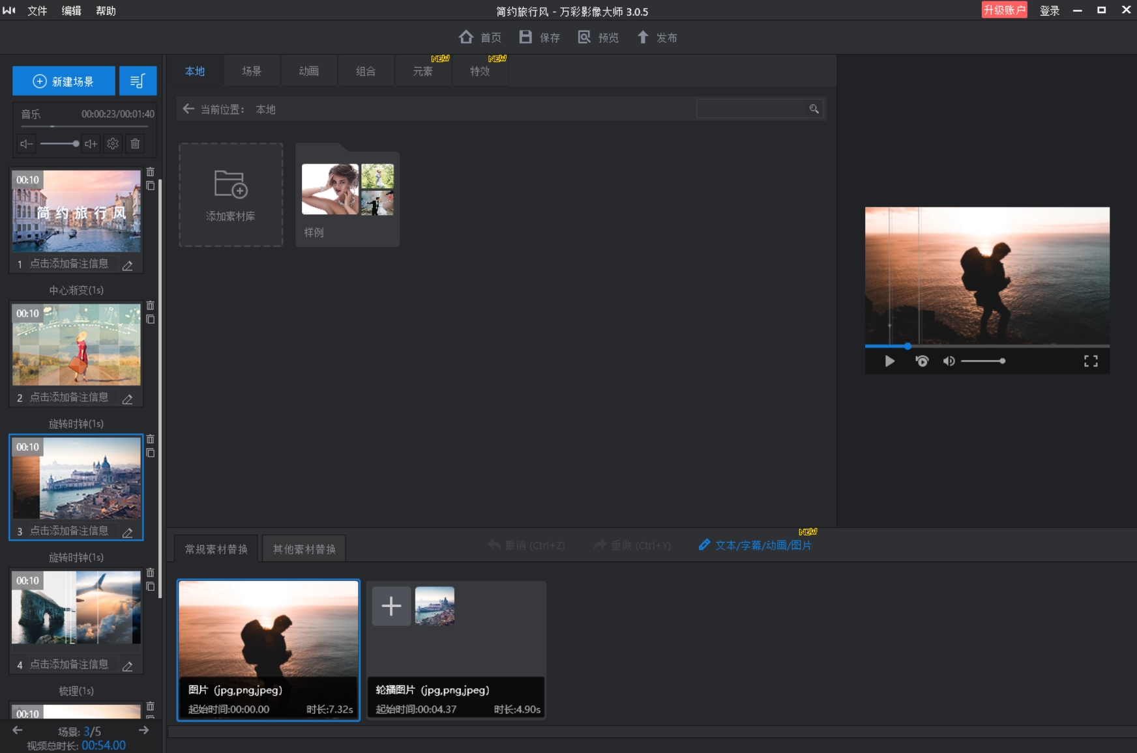Screen dimensions: 1137x753
Task: Enter fullscreen preview mode
Action: (x=1091, y=361)
